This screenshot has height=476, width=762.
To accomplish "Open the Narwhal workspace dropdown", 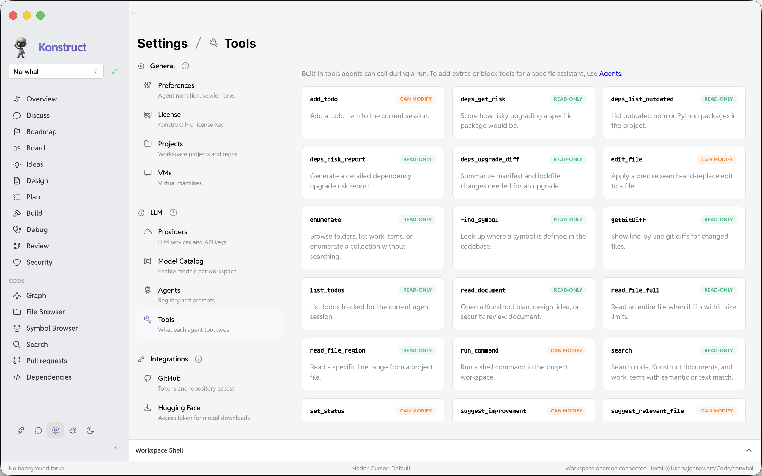I will [56, 72].
